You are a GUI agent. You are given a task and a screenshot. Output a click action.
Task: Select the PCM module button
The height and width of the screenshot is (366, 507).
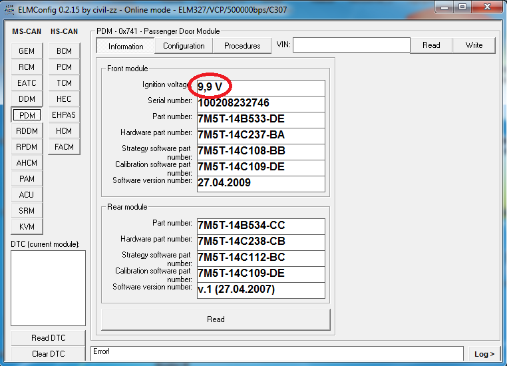pos(64,67)
